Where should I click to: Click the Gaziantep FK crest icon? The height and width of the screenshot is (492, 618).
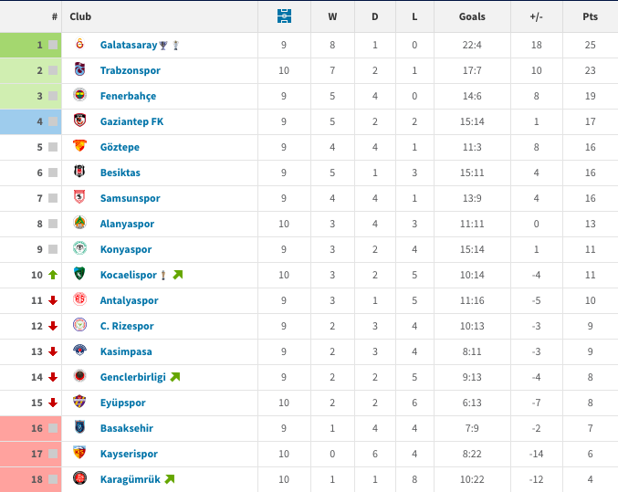(79, 121)
